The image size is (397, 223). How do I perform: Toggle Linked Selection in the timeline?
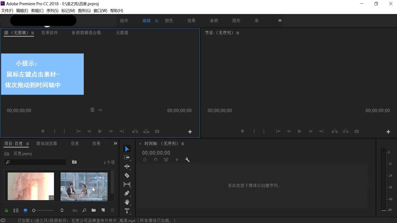pos(166,160)
